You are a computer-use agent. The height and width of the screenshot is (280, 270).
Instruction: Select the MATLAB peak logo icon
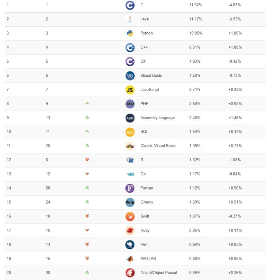(130, 259)
